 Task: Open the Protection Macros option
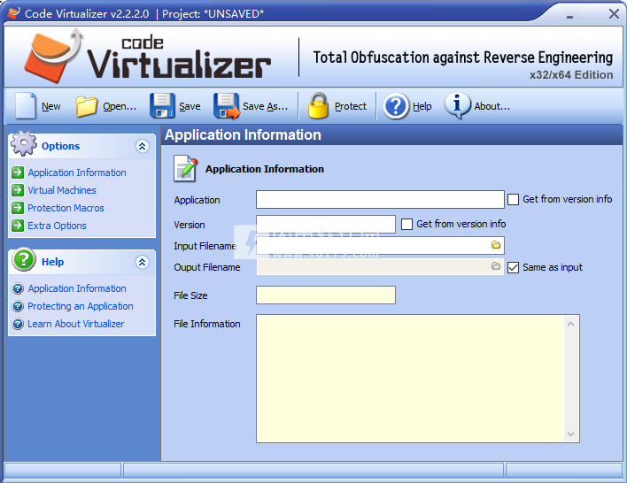click(66, 208)
